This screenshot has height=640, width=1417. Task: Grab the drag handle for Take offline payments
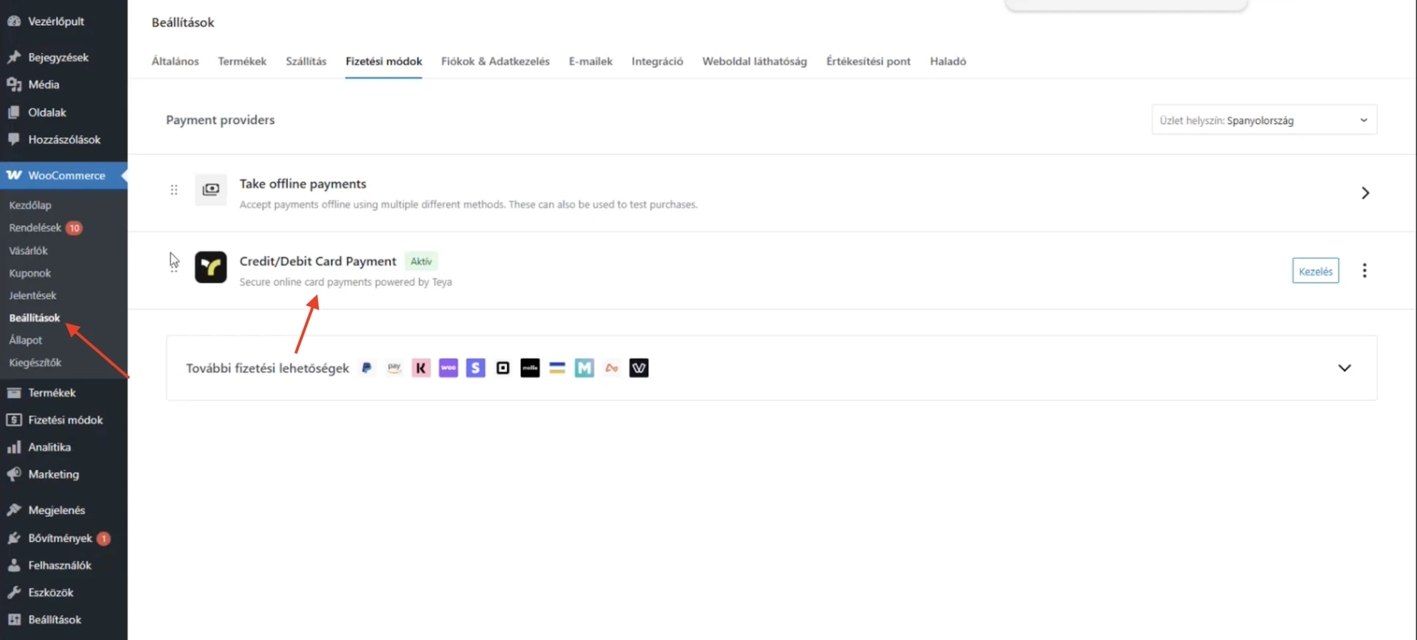coord(174,190)
